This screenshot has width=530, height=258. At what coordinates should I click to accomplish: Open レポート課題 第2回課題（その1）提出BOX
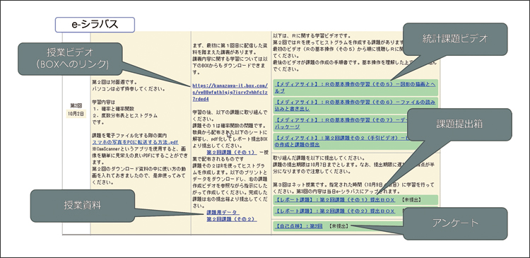[335, 200]
